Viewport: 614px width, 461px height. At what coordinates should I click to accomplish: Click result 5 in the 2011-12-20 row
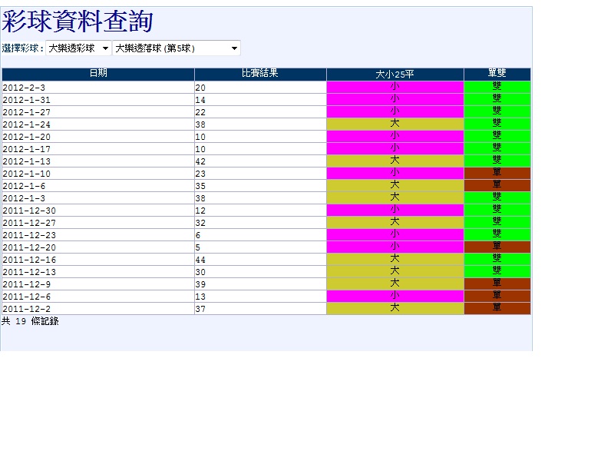coord(260,247)
